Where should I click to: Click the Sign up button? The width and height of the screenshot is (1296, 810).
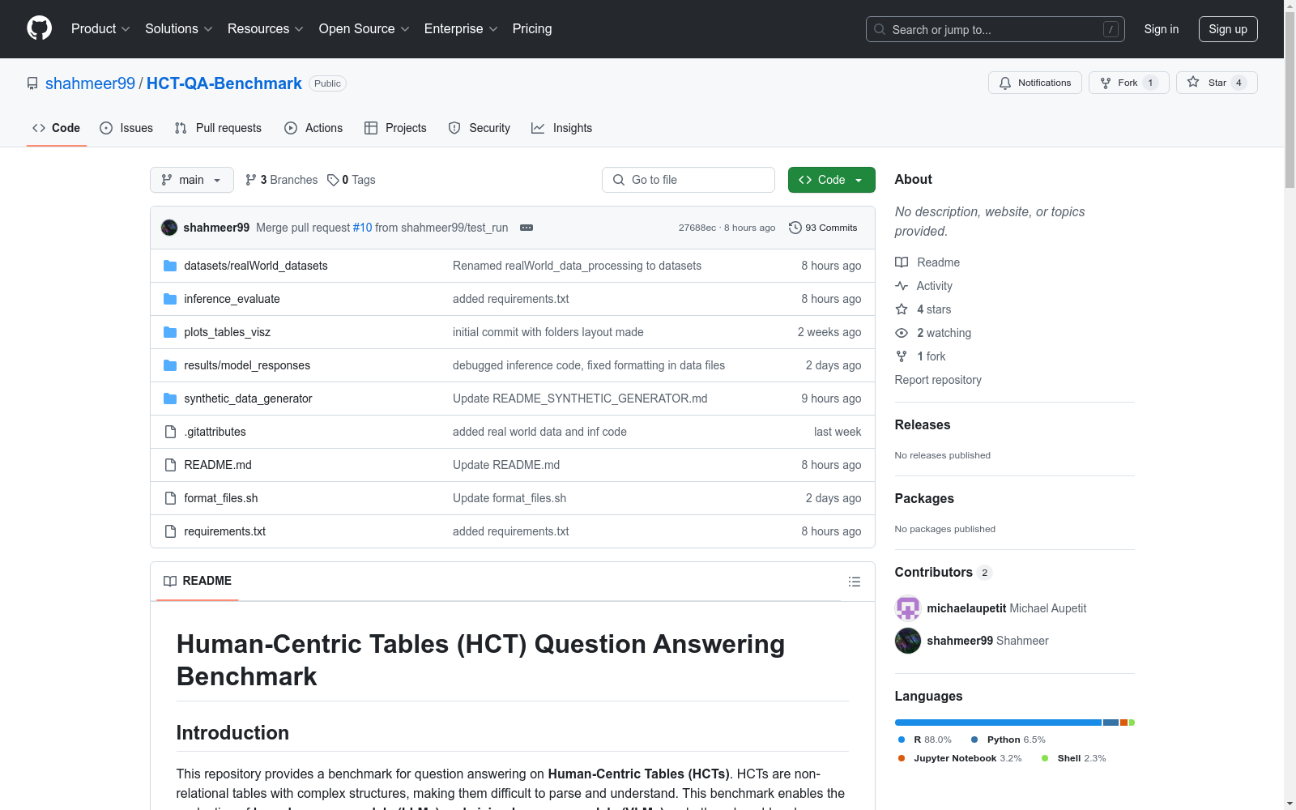1228,29
